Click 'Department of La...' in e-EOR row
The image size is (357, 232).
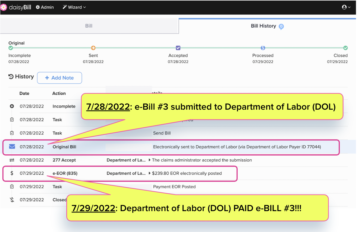(126, 173)
